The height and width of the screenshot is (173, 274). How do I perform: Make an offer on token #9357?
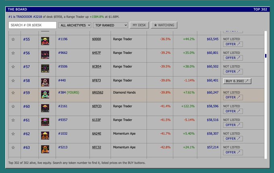[233, 125]
